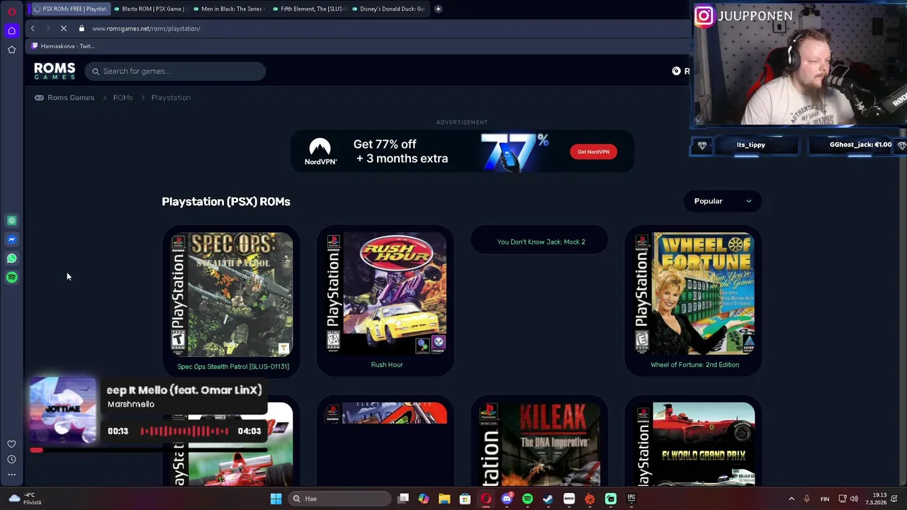Open Facebook Messenger in Opera sidebar
907x510 pixels.
pyautogui.click(x=11, y=239)
